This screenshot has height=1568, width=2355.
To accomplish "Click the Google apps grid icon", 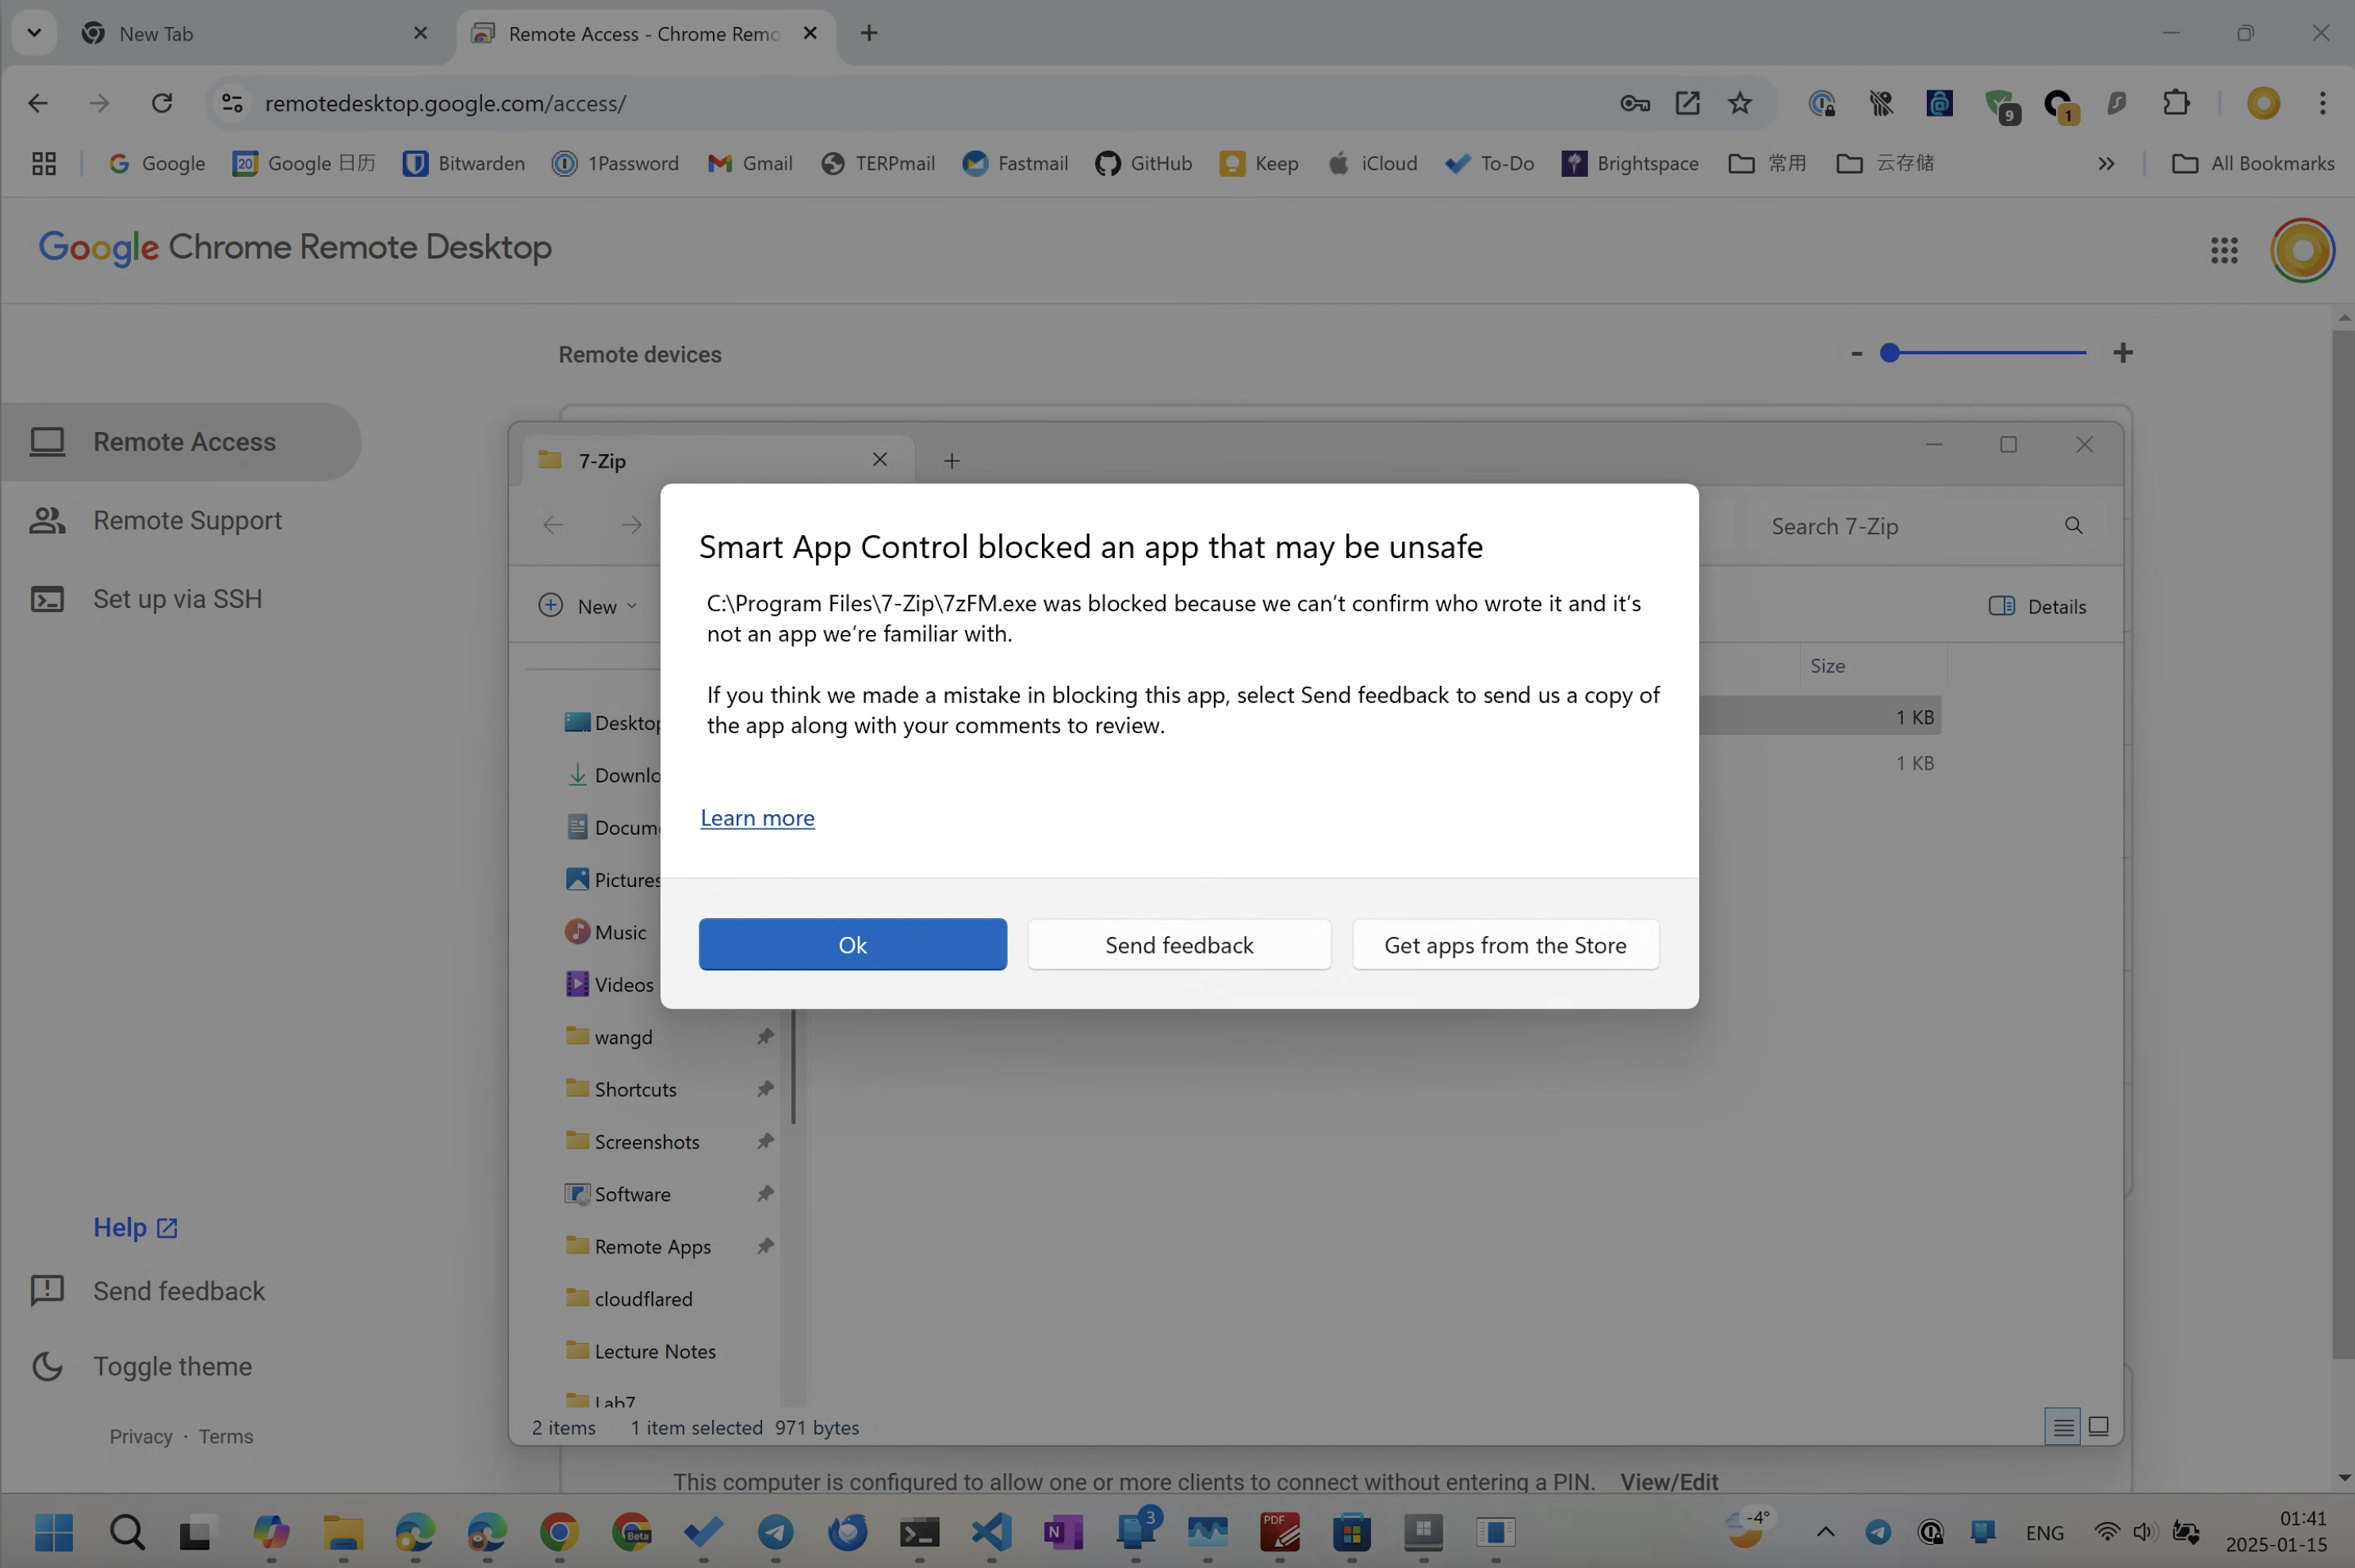I will point(2223,250).
